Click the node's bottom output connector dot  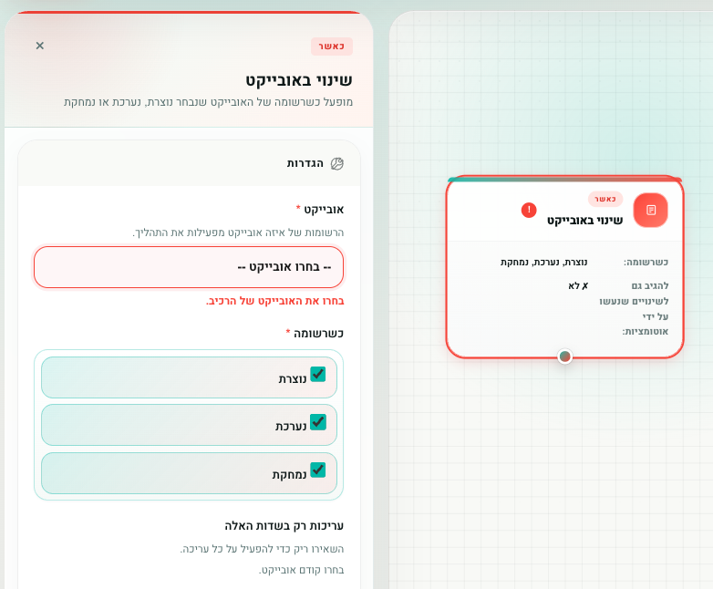click(x=564, y=356)
